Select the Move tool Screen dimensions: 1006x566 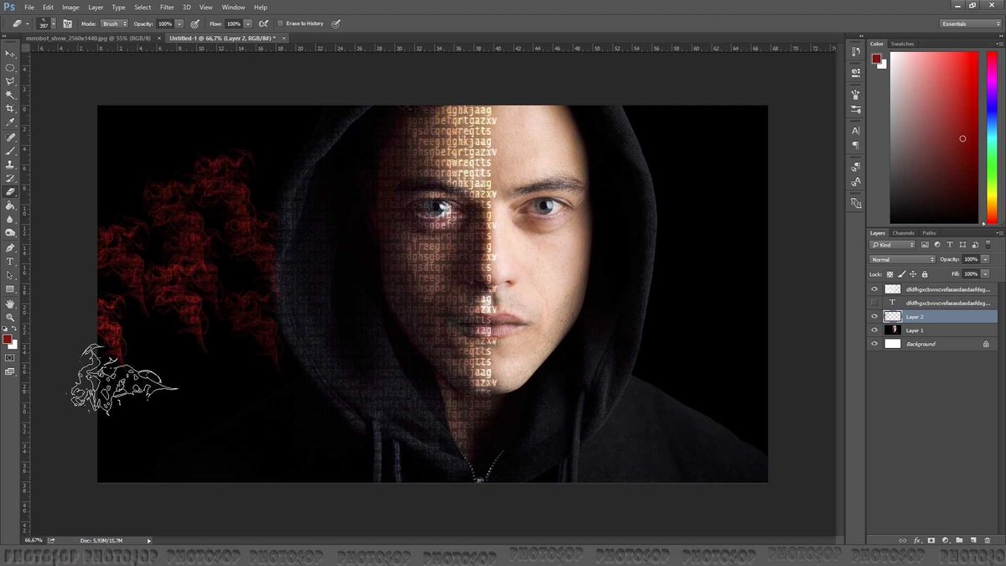[10, 54]
